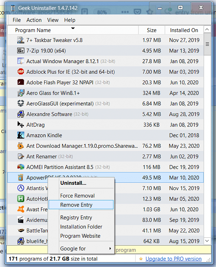The width and height of the screenshot is (216, 267).
Task: Sort by Size column header
Action: pos(152,30)
